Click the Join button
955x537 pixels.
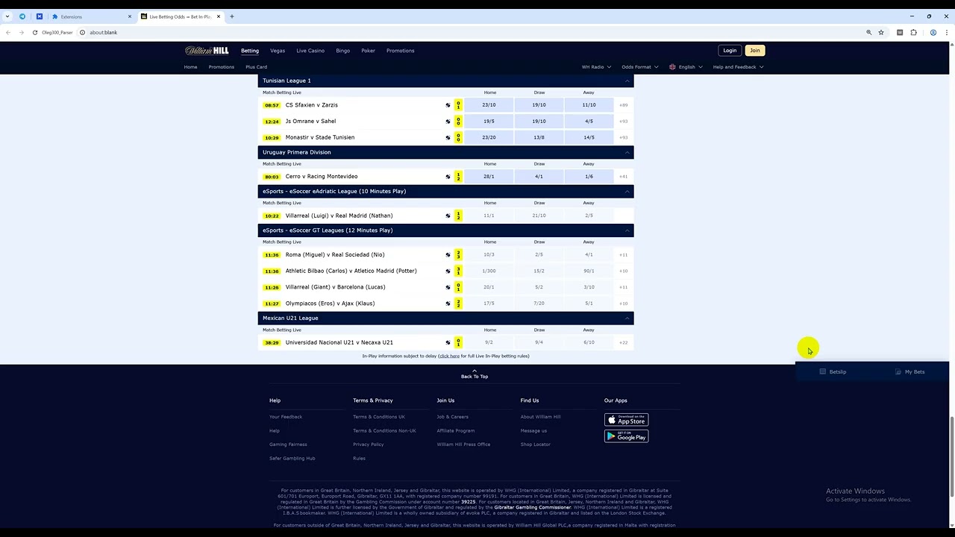point(755,51)
